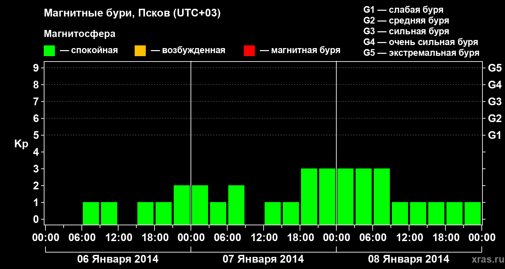Click the 6 January 15:00–18:00 bar
The height and width of the screenshot is (269, 505).
(145, 213)
